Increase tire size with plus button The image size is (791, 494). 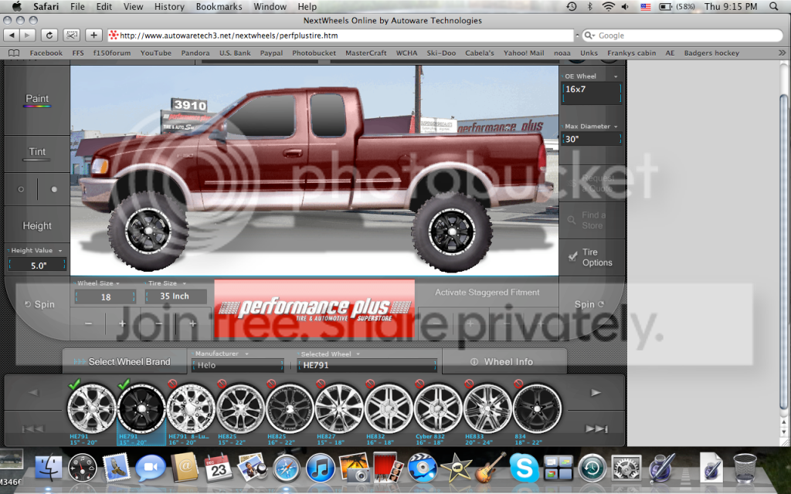[192, 323]
